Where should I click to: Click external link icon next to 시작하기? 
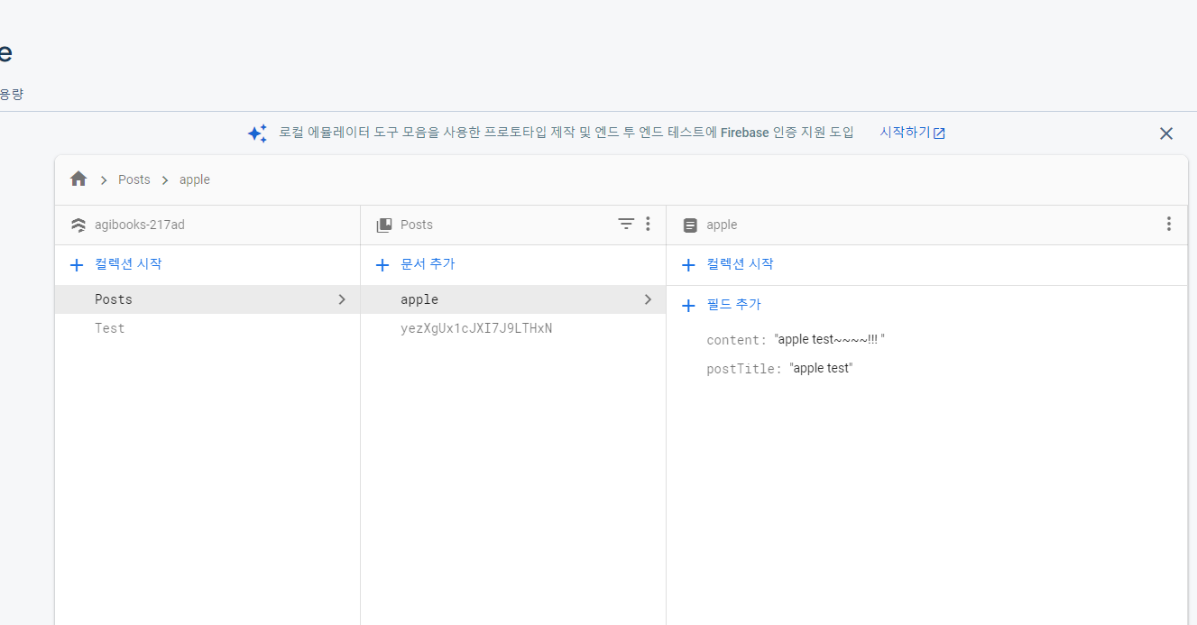coord(939,133)
